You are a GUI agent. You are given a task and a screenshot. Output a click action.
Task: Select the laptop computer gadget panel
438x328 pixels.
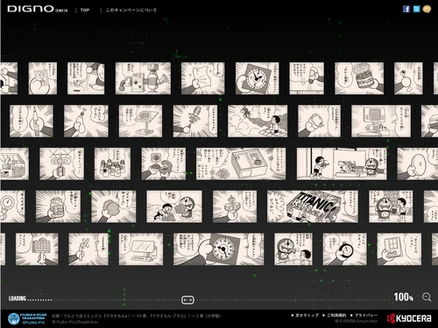point(141,249)
